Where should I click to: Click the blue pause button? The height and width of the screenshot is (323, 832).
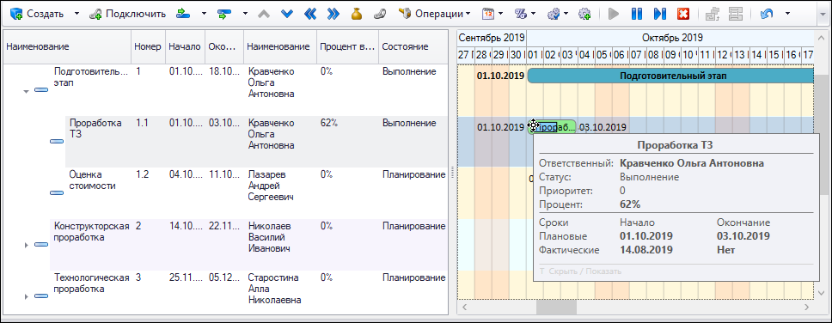(x=637, y=15)
